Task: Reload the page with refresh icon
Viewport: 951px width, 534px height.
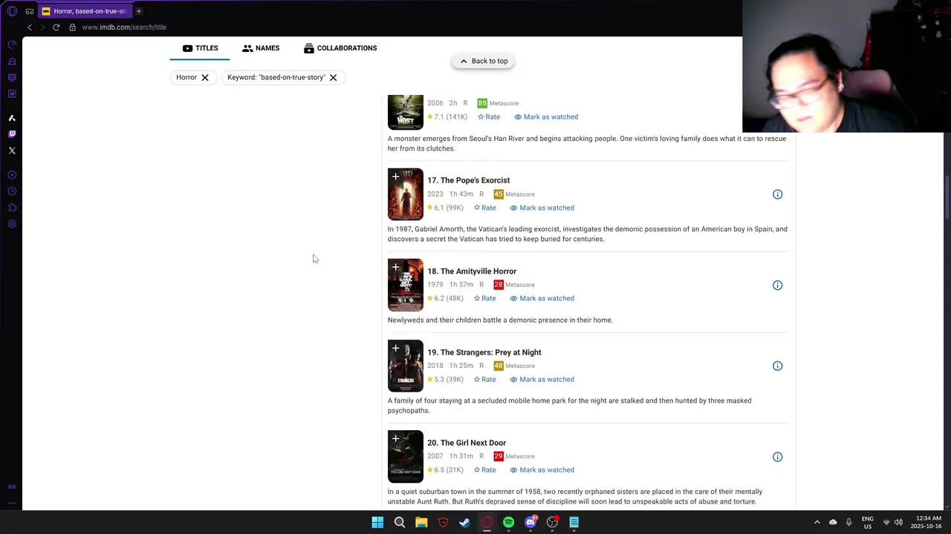Action: 56,27
